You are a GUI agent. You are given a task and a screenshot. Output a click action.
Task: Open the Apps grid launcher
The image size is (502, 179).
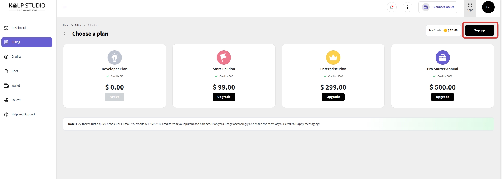470,7
